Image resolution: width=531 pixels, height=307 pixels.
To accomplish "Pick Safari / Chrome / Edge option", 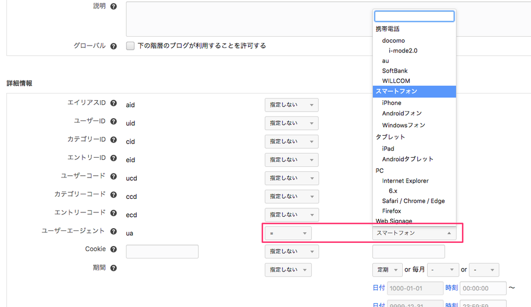I will coord(413,201).
